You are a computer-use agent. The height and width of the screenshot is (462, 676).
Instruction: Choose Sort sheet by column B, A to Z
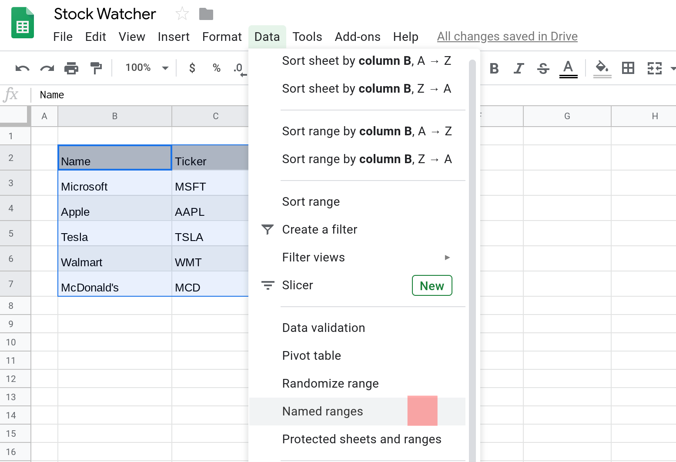[x=357, y=61]
